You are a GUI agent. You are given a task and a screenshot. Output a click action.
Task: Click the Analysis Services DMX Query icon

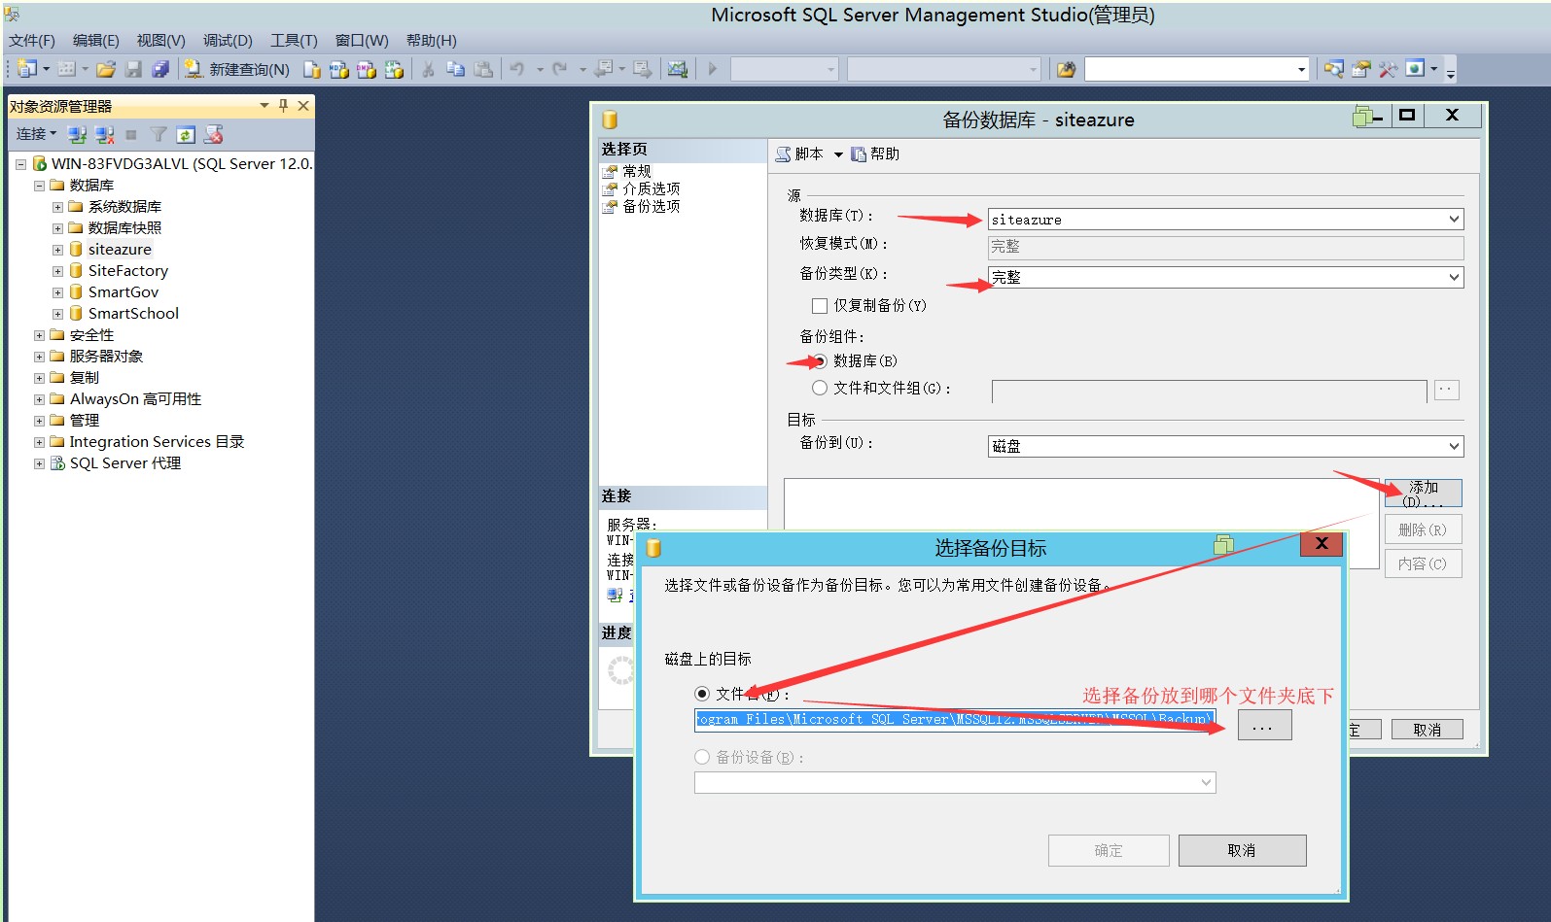[367, 69]
